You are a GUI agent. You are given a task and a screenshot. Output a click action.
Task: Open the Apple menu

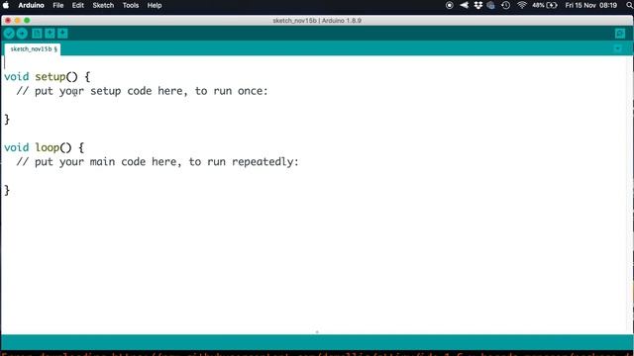pyautogui.click(x=6, y=5)
